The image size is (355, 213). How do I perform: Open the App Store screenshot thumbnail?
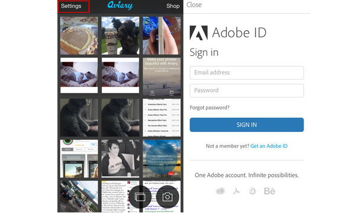(x=79, y=159)
